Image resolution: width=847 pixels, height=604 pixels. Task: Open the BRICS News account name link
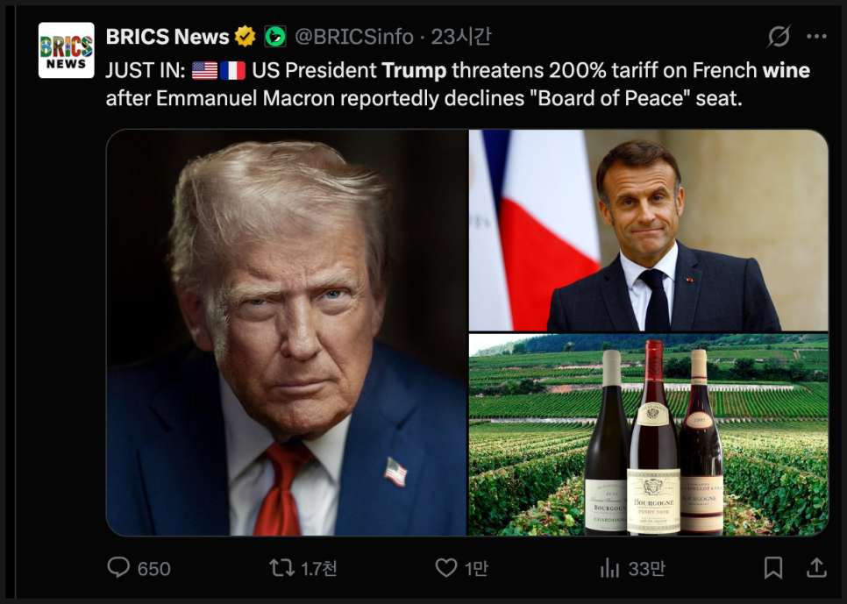(167, 37)
